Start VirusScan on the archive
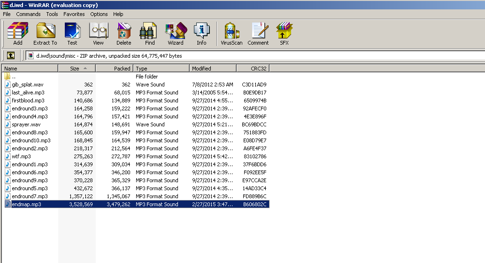Image resolution: width=485 pixels, height=263 pixels. 231,34
